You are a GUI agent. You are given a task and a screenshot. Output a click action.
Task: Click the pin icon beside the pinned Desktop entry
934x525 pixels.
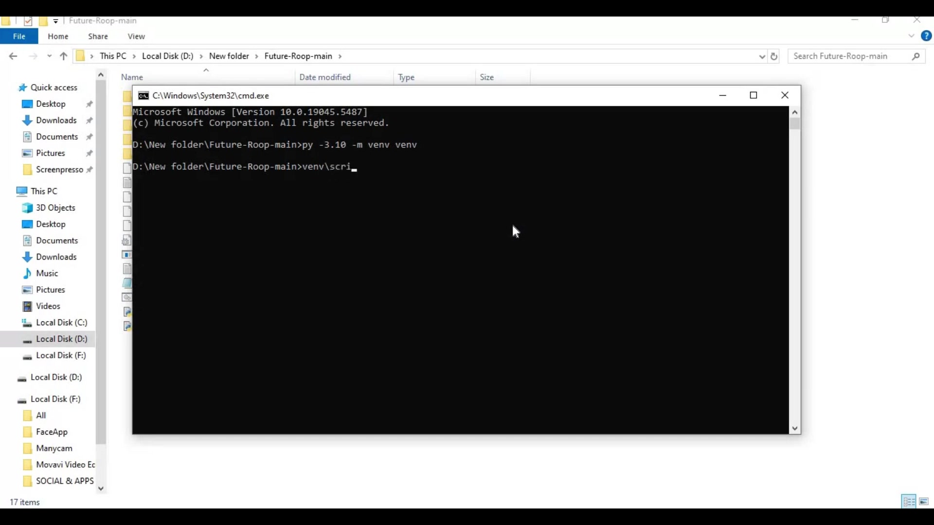(90, 105)
